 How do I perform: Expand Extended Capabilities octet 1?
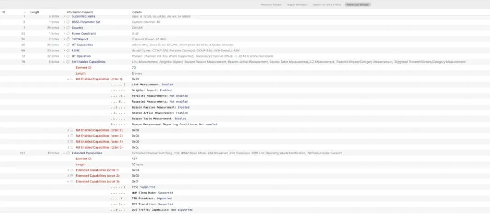68,170
